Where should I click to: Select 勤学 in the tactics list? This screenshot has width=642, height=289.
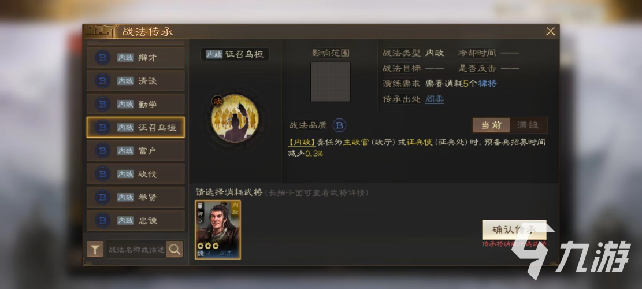[136, 104]
